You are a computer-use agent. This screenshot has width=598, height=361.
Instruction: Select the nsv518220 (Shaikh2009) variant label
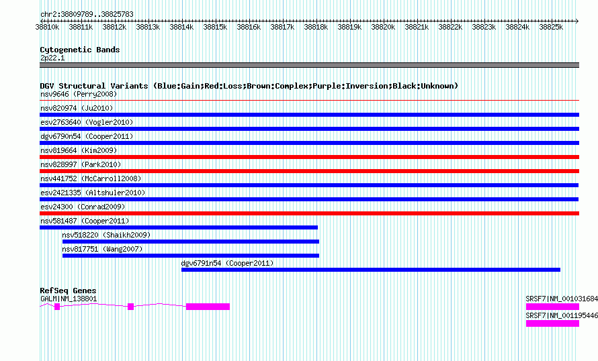[106, 235]
